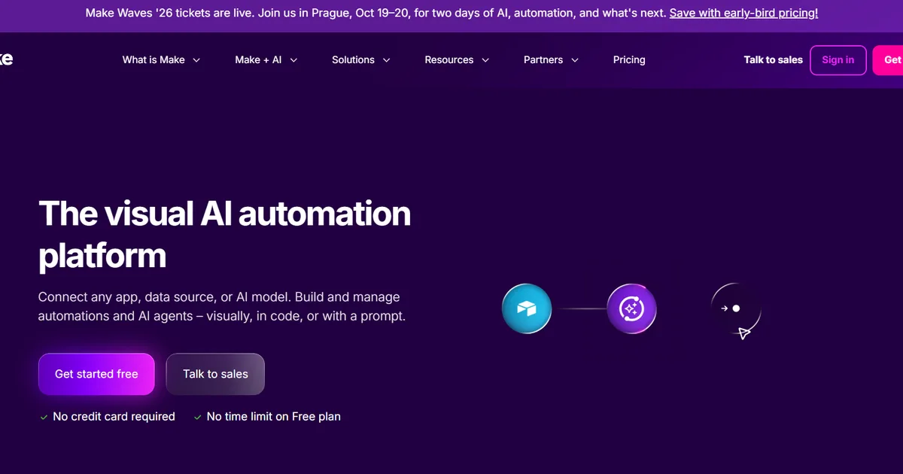Image resolution: width=903 pixels, height=474 pixels.
Task: Open the Make + AI menu
Action: click(266, 60)
